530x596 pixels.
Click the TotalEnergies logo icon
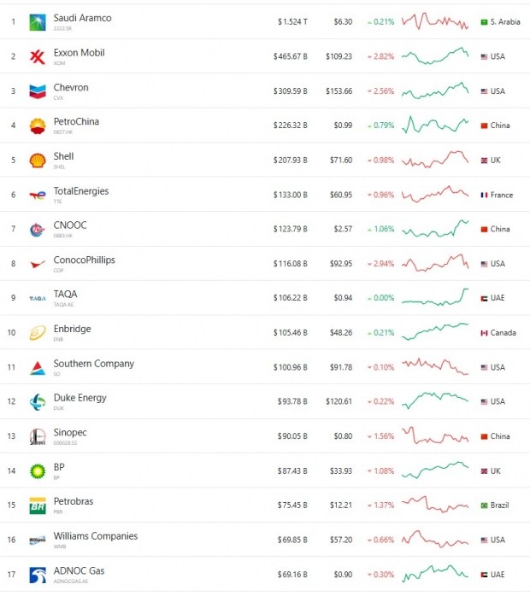pyautogui.click(x=38, y=196)
